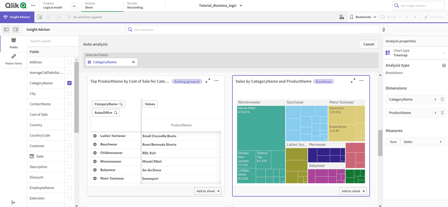
Task: Click the clear all selections icon
Action: click(68, 17)
